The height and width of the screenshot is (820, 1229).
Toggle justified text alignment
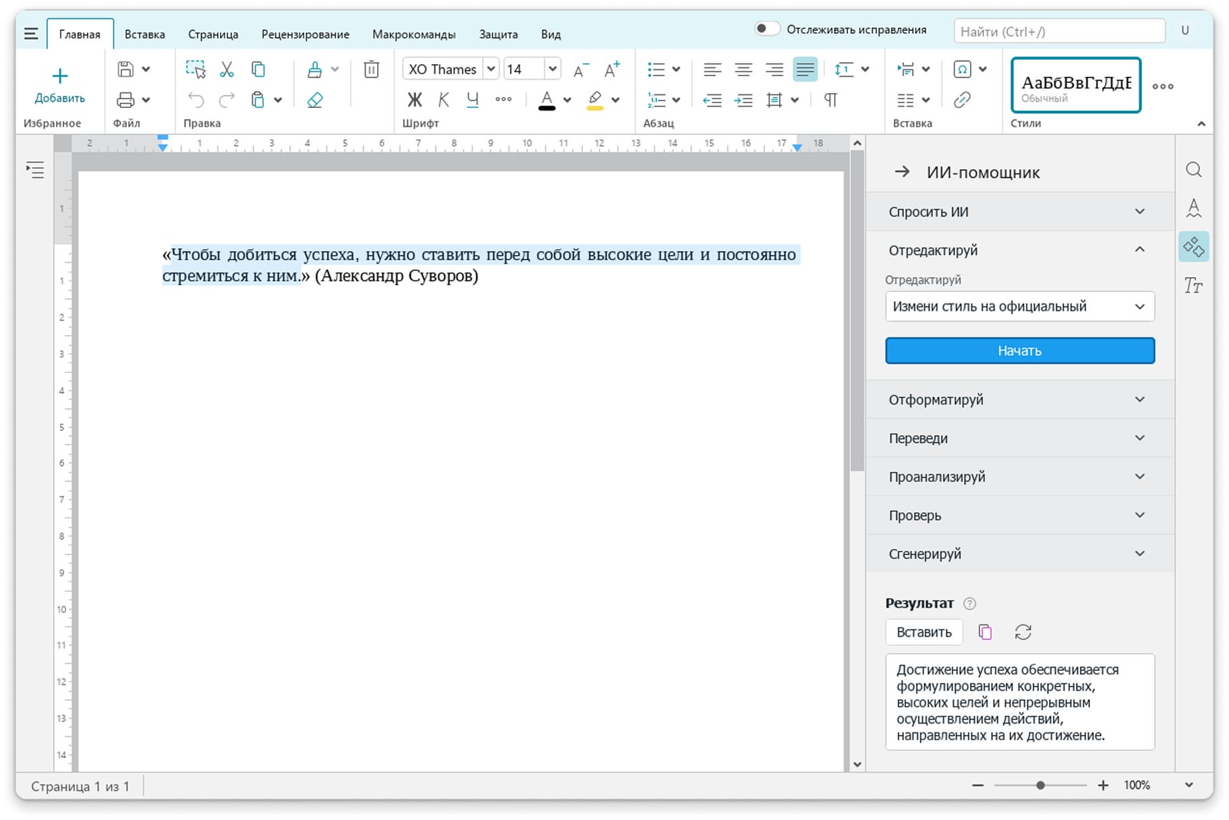(805, 69)
